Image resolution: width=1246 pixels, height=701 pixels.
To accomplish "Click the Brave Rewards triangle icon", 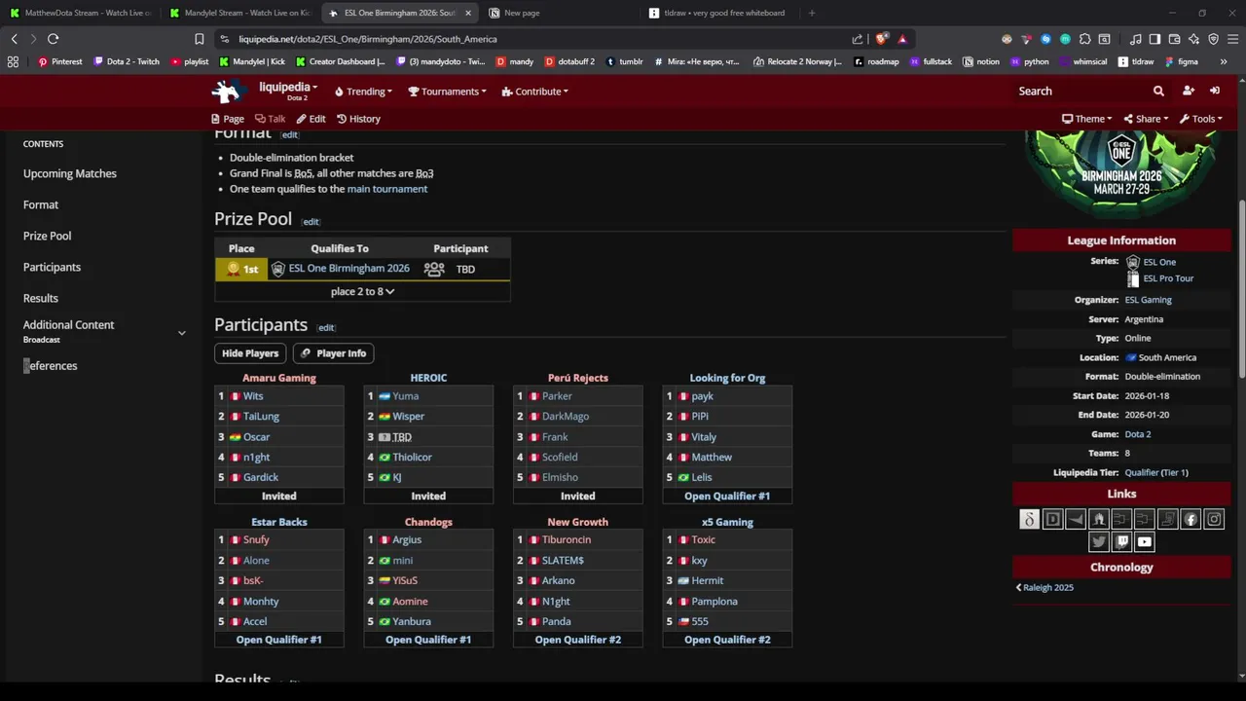I will [902, 39].
